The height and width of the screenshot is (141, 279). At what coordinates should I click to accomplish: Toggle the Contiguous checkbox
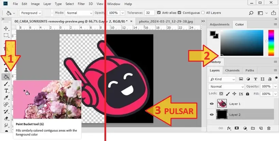pyautogui.click(x=179, y=13)
